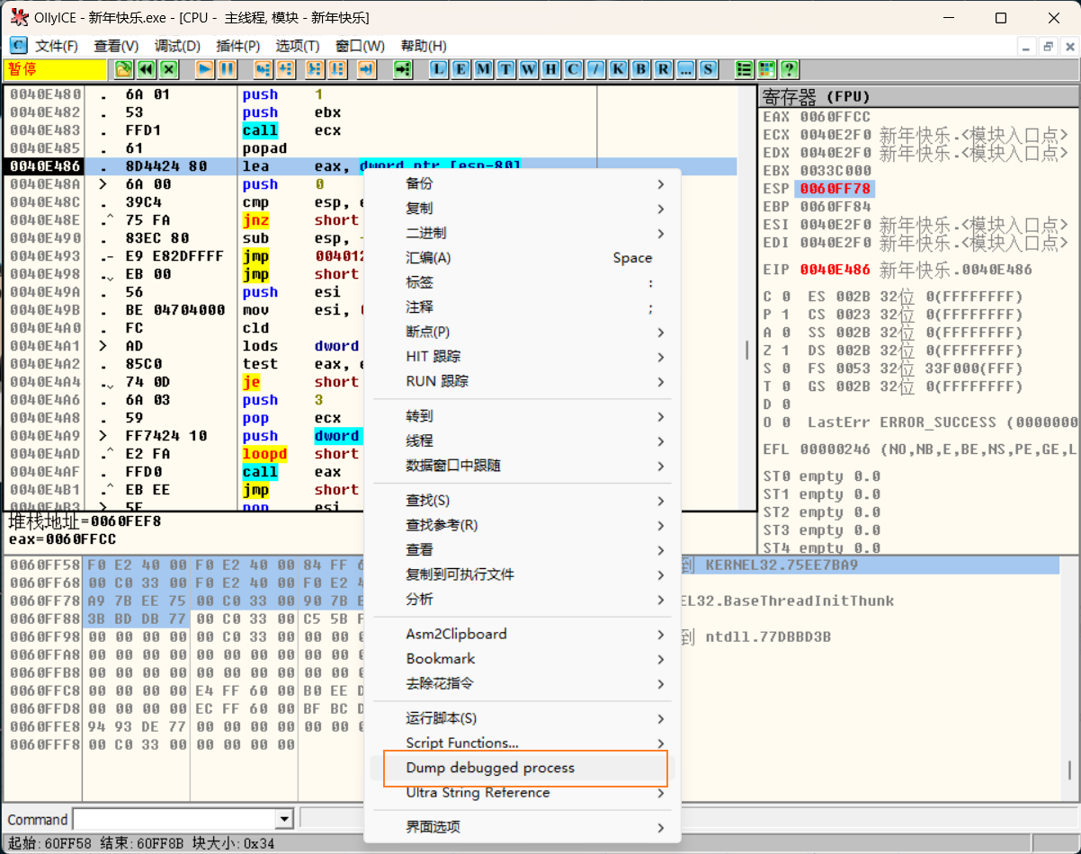Open the 调试(D) menu

click(177, 46)
